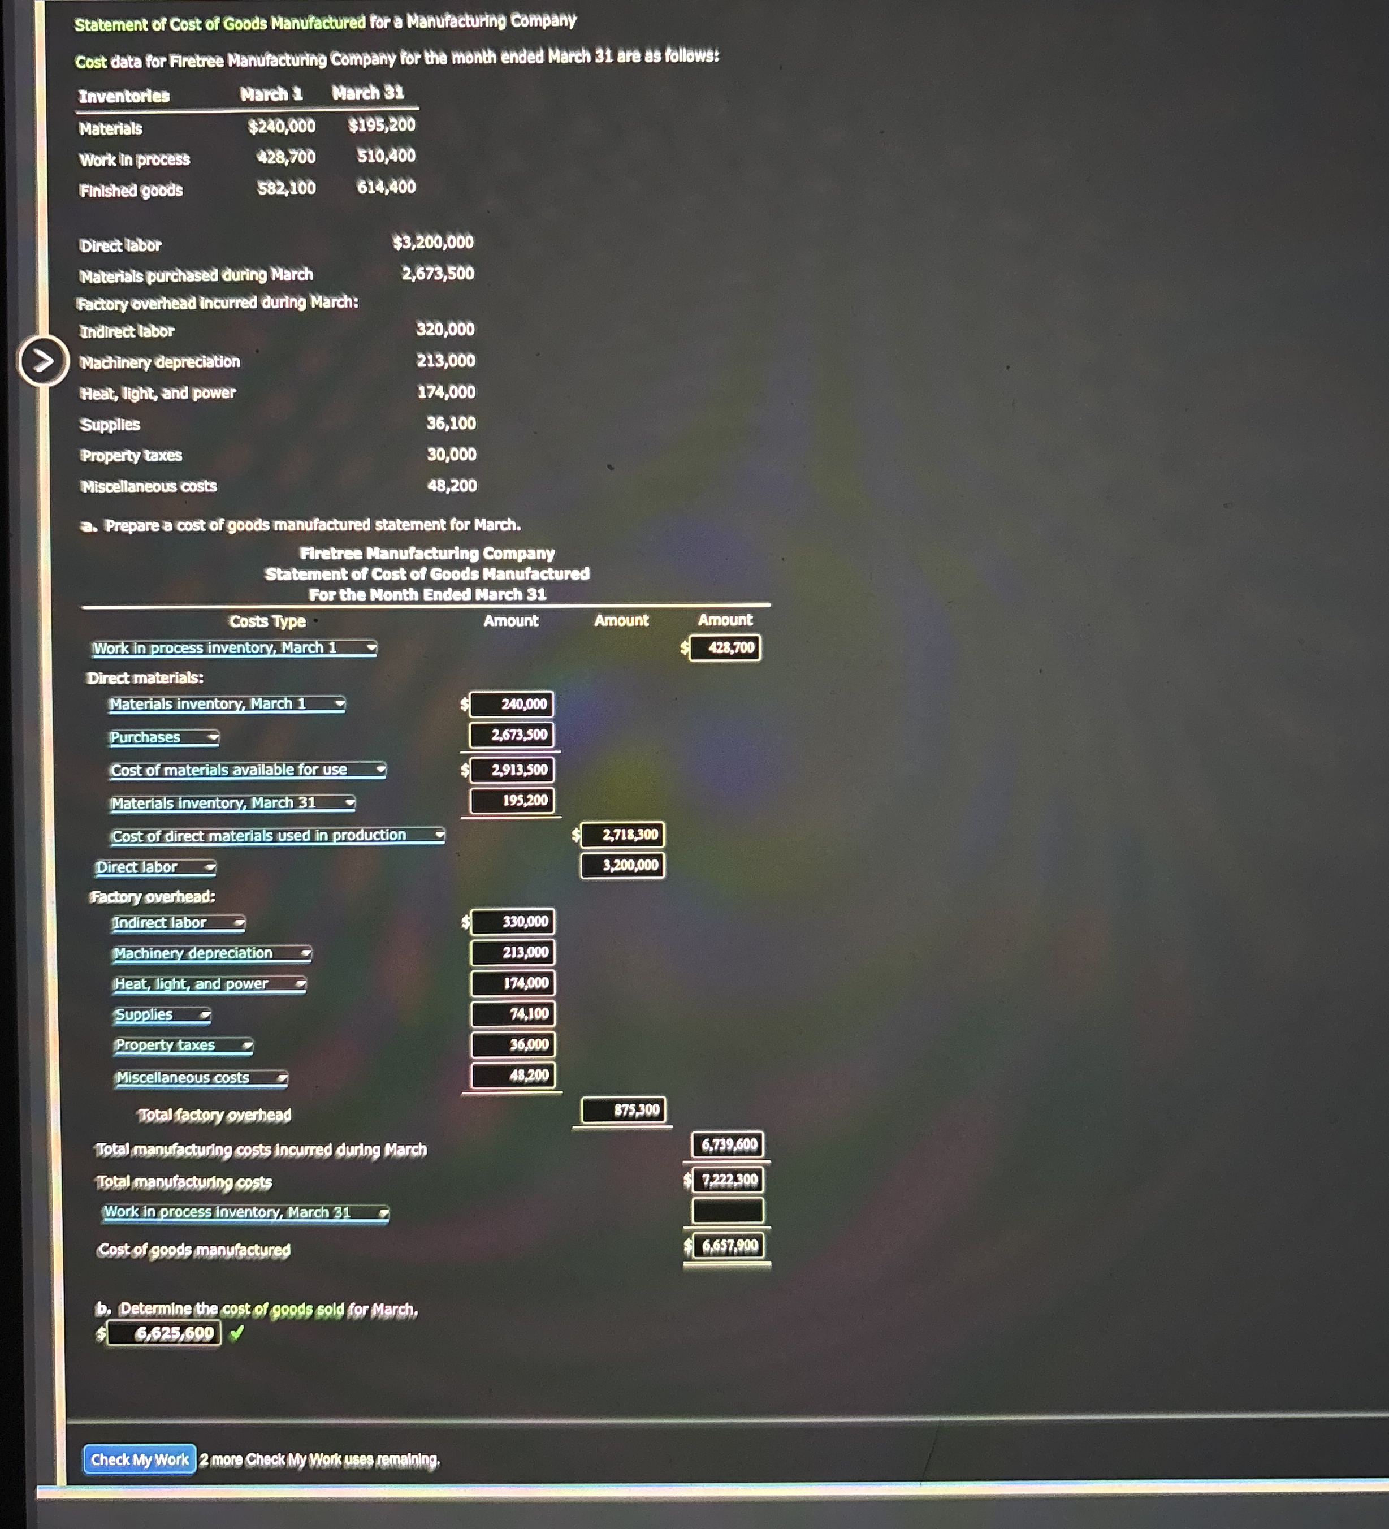Click the Check My Work button
Screen dimensions: 1389x1529
point(140,1458)
